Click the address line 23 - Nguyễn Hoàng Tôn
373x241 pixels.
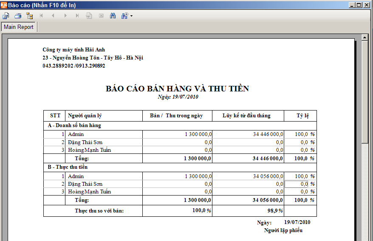[x=93, y=58]
